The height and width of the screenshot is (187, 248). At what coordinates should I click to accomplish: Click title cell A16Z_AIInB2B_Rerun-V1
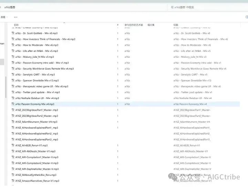click(x=187, y=145)
